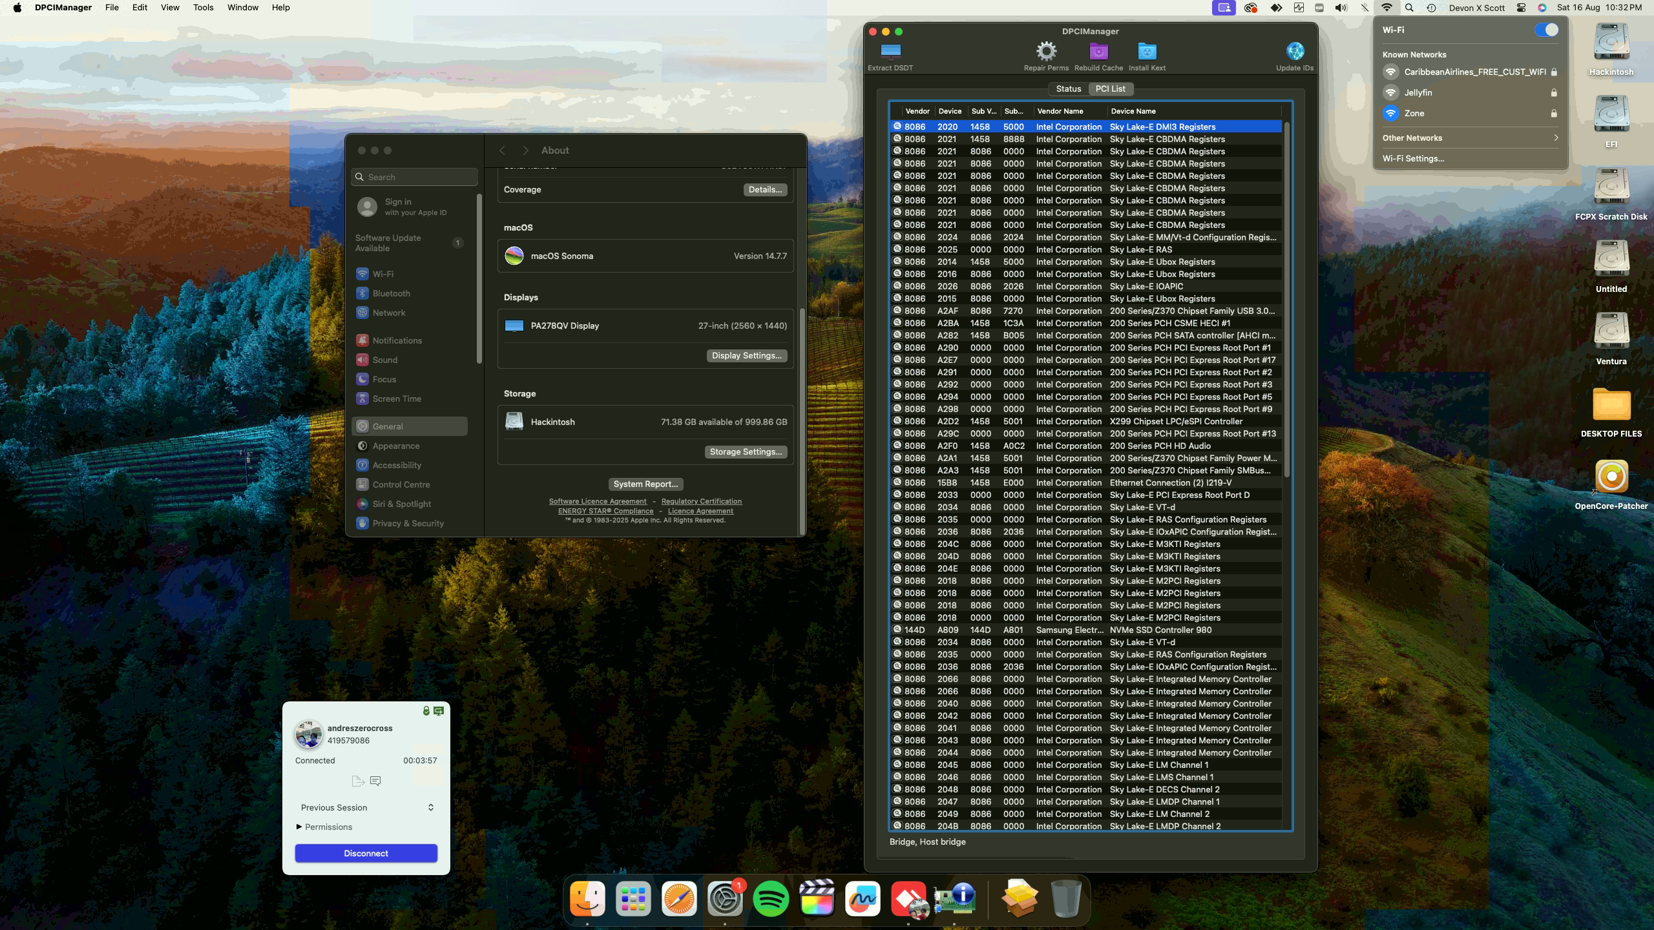1654x930 pixels.
Task: Click the Extract DSDT toolbar icon
Action: coord(890,52)
